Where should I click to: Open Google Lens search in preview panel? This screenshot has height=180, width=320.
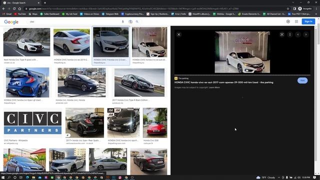point(282,34)
